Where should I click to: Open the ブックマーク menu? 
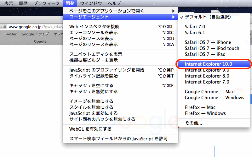pos(46,3)
